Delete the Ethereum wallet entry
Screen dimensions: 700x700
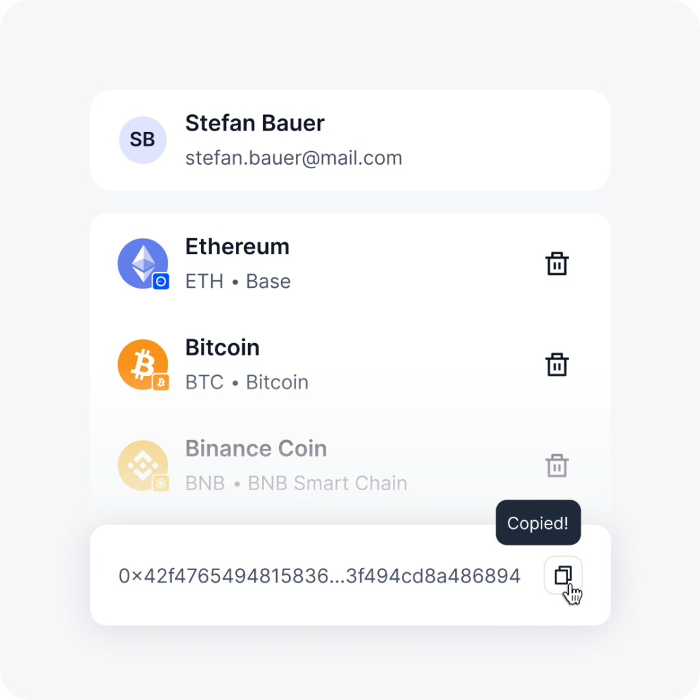[x=556, y=263]
